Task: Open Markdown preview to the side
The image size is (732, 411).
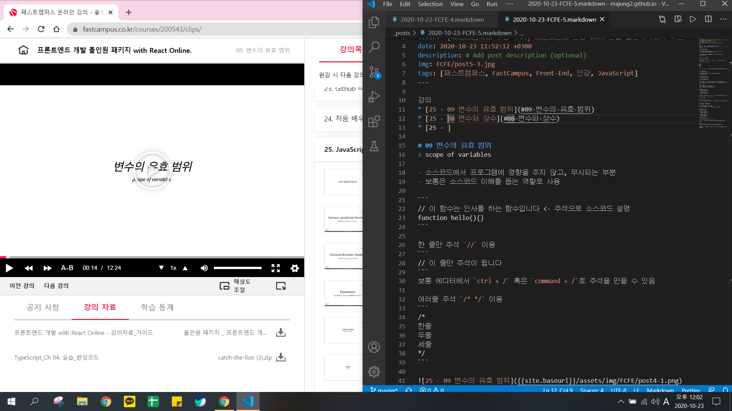Action: pyautogui.click(x=678, y=19)
